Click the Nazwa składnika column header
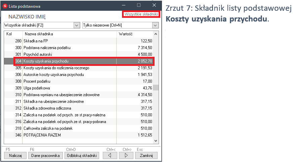 coord(70,34)
